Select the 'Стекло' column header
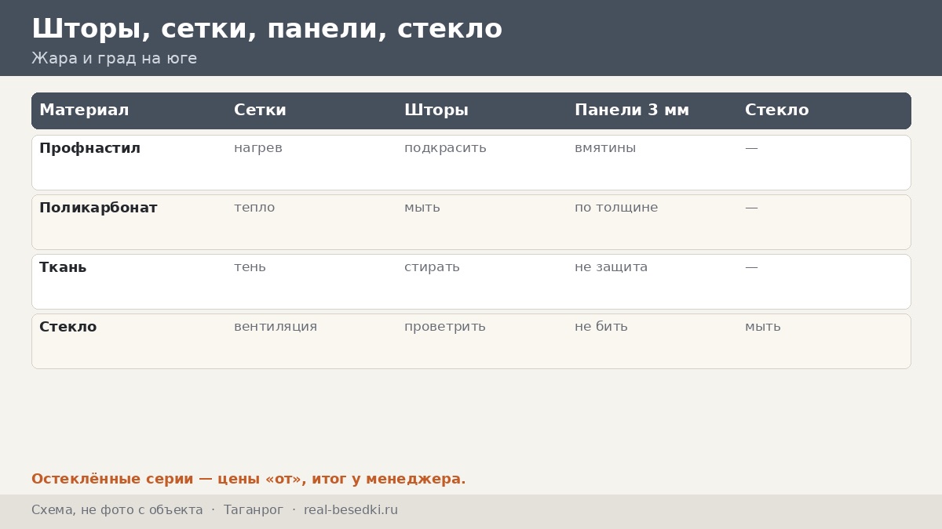Viewport: 942px width, 529px height. point(776,111)
